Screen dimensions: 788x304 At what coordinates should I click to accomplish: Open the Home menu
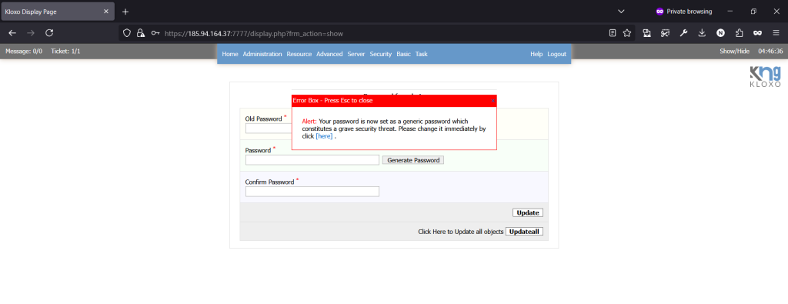point(229,54)
